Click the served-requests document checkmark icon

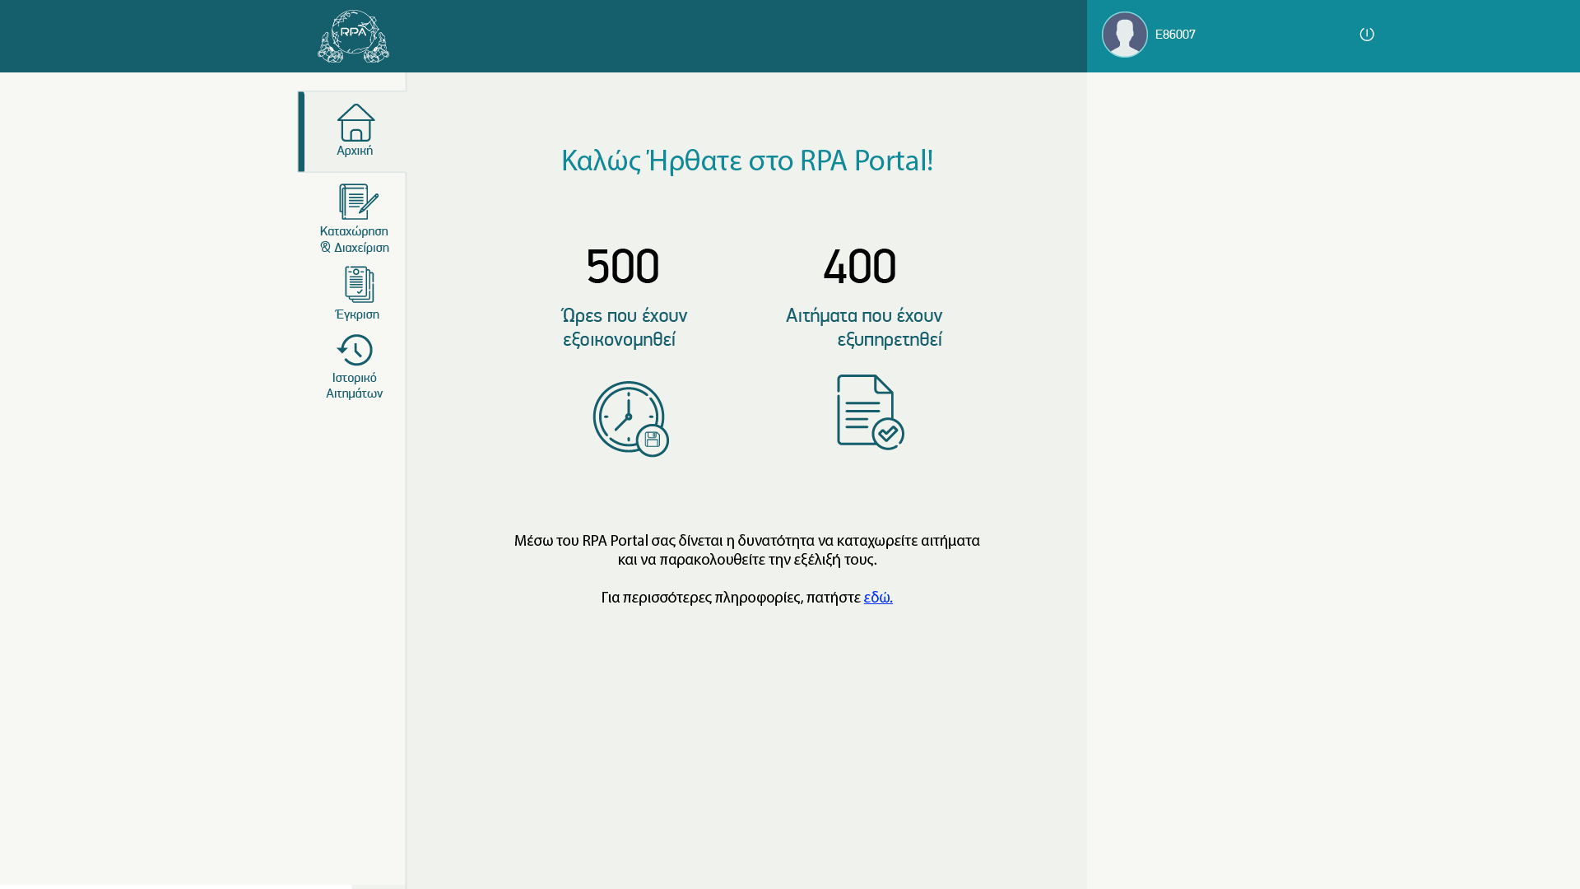(870, 412)
